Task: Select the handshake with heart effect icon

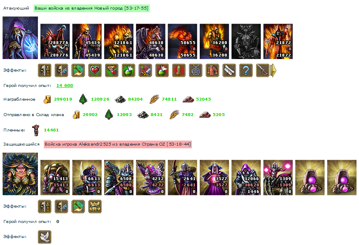Action: [112, 70]
